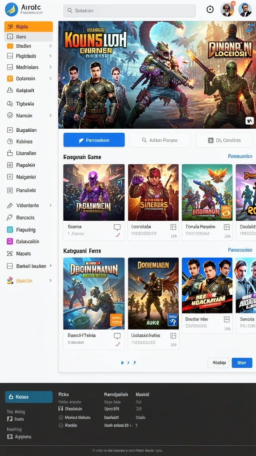Open the circular timer icon in header
256x456 pixels.
[x=210, y=10]
